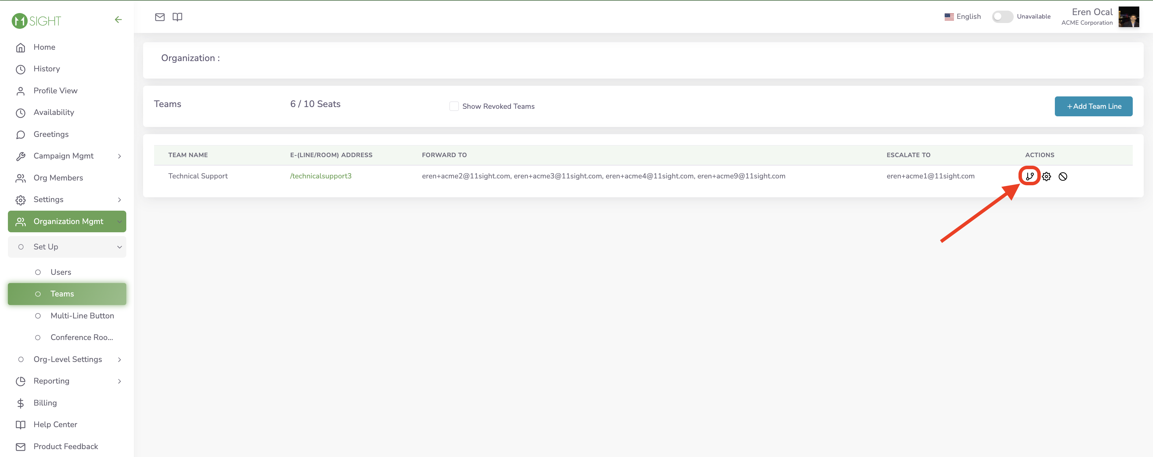Image resolution: width=1153 pixels, height=457 pixels.
Task: Click Eren Ocal user name
Action: [1092, 12]
